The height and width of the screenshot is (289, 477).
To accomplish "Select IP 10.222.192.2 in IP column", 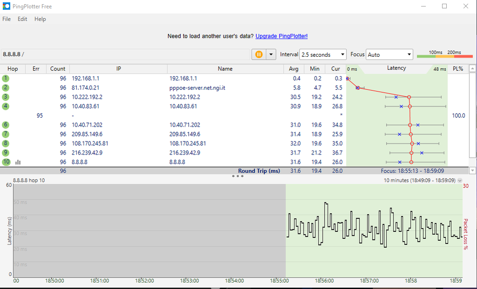I will coord(87,97).
